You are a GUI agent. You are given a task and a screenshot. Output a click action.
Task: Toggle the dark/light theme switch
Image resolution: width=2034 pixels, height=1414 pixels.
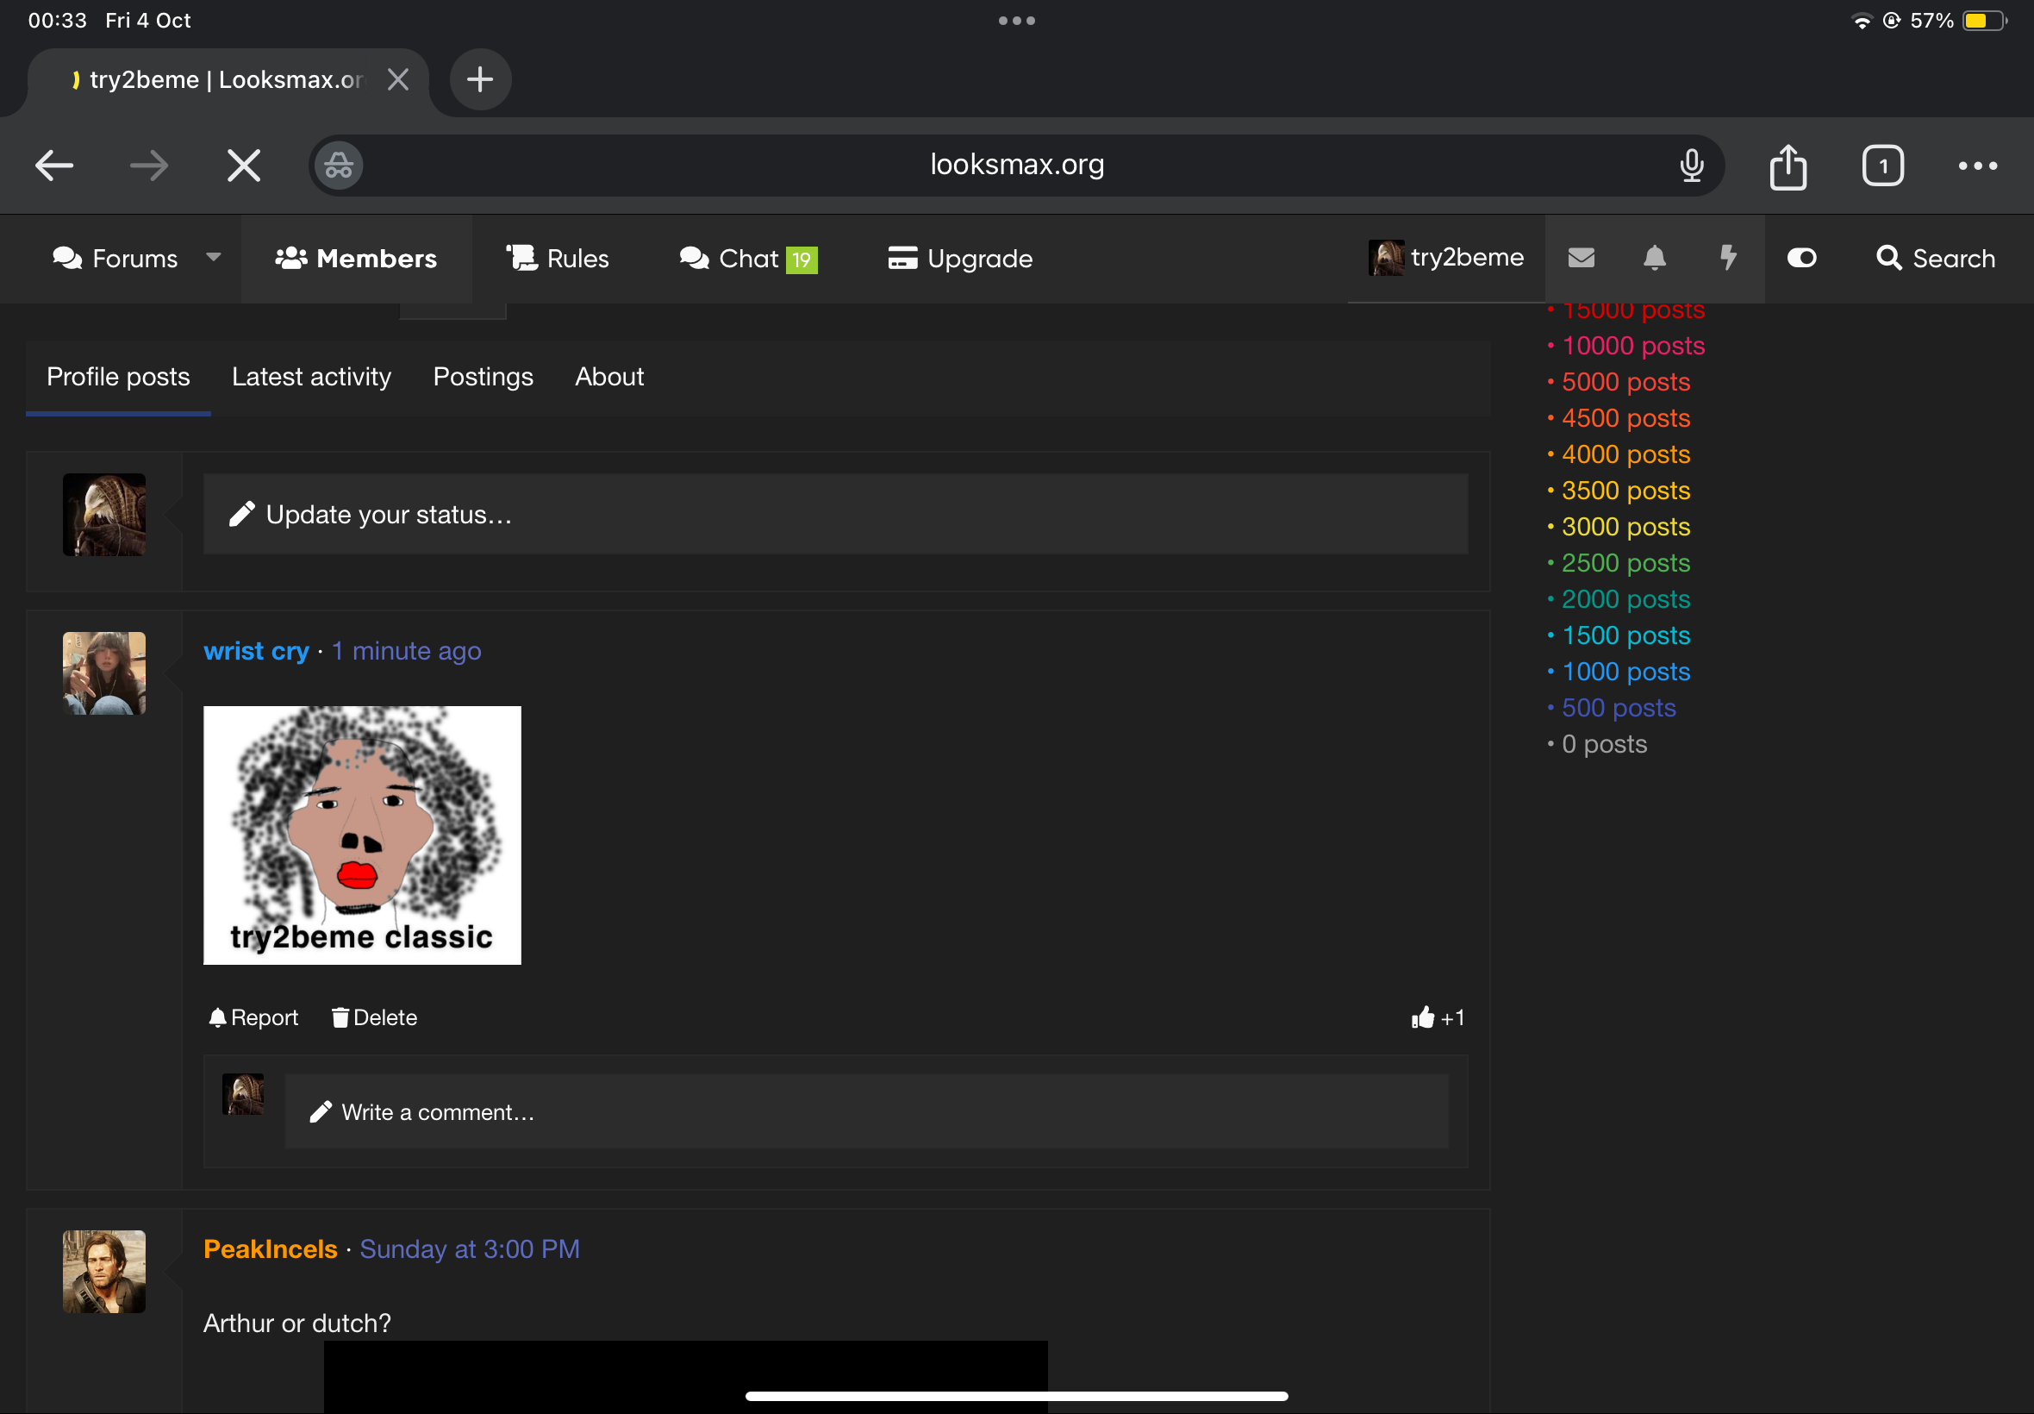(1801, 258)
